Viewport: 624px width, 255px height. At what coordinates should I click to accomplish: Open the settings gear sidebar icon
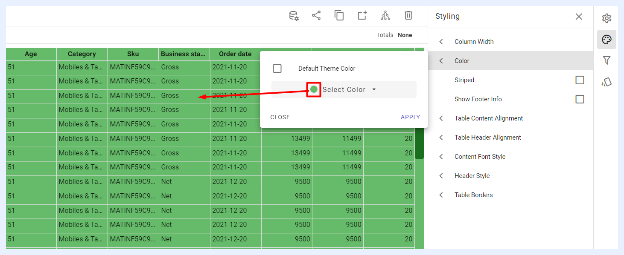tap(607, 18)
